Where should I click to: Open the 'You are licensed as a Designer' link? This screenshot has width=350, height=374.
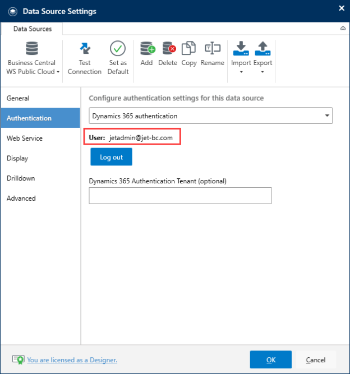click(x=72, y=359)
